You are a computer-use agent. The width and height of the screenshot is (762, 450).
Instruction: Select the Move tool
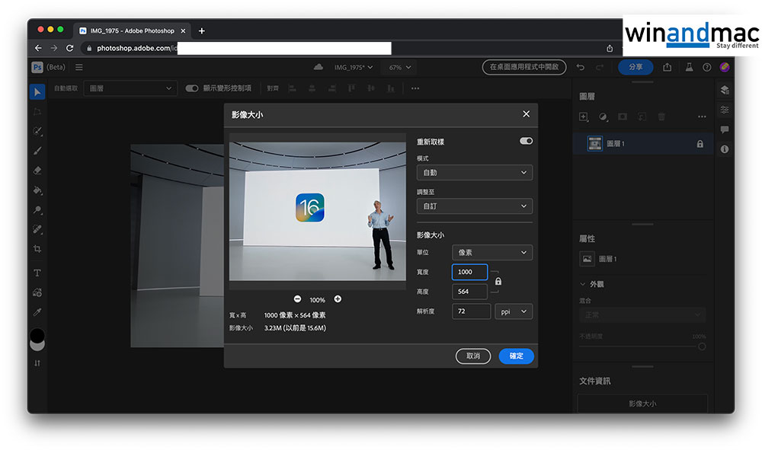pyautogui.click(x=37, y=91)
